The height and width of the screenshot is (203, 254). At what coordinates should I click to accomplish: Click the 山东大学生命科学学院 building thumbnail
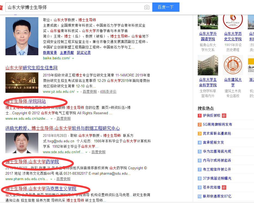tap(208, 65)
